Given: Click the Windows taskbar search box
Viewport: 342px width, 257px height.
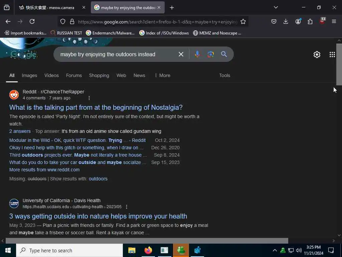Looking at the screenshot, I should coord(69,250).
